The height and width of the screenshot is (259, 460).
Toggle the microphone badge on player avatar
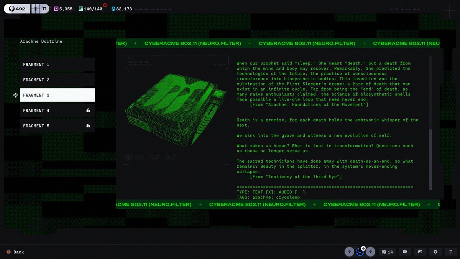(363, 248)
